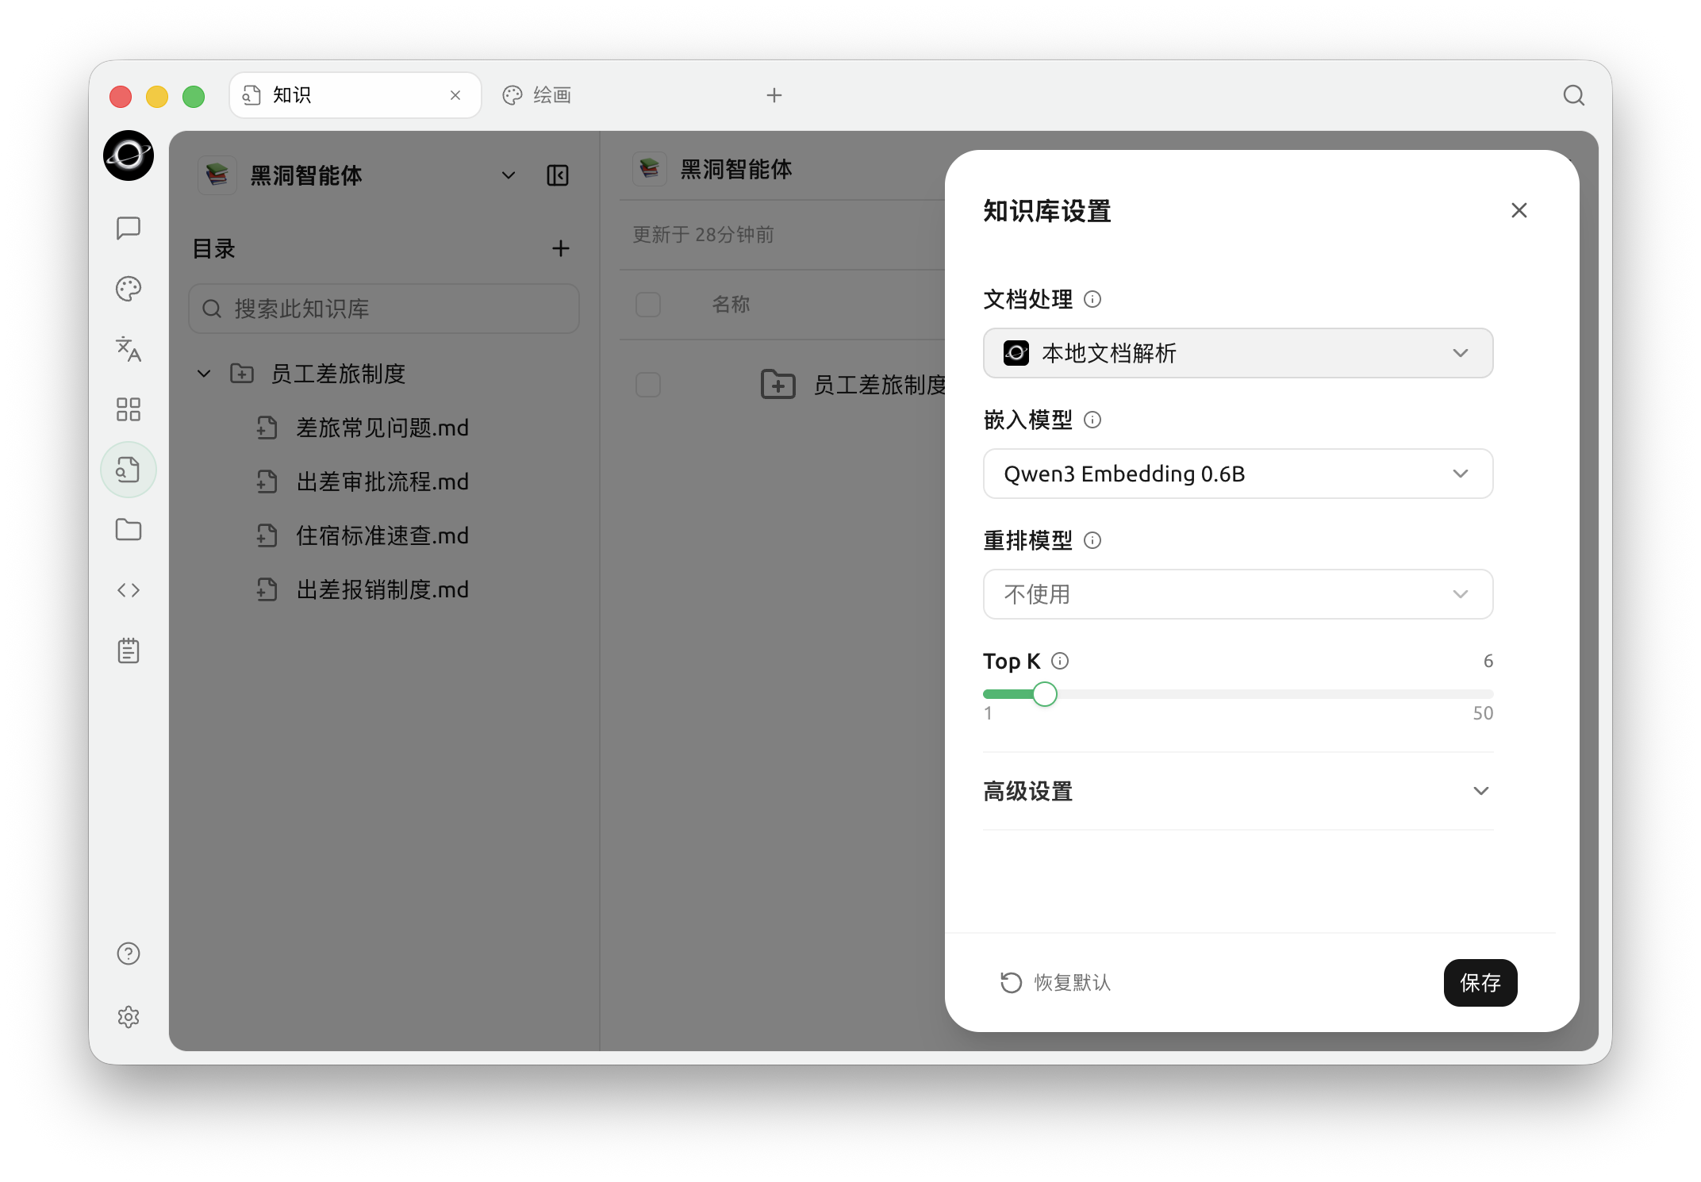Open the code sidebar icon
1701x1182 pixels.
[129, 590]
